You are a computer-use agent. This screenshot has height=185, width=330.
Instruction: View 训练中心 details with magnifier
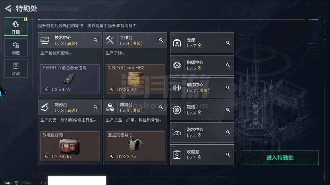[228, 87]
